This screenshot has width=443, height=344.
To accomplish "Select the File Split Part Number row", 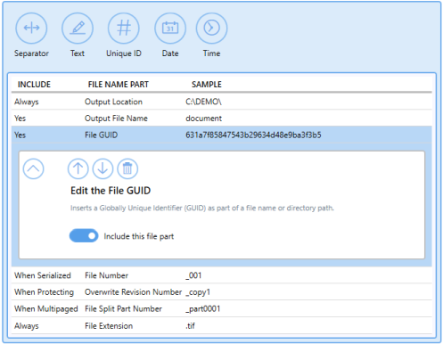I will [x=222, y=309].
